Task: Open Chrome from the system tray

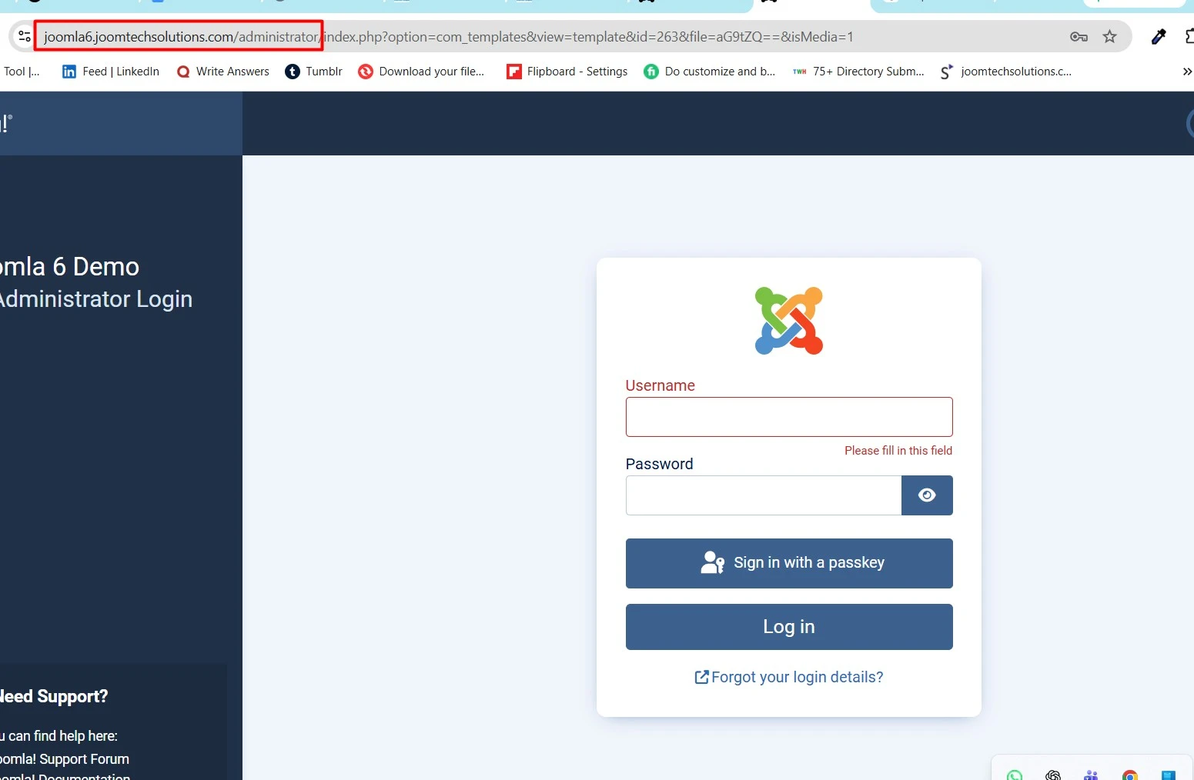Action: (x=1130, y=775)
